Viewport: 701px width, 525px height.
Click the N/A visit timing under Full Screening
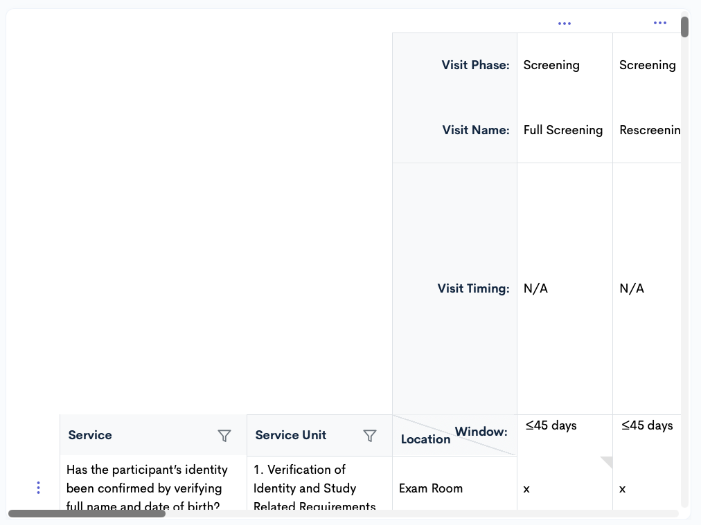(x=535, y=288)
